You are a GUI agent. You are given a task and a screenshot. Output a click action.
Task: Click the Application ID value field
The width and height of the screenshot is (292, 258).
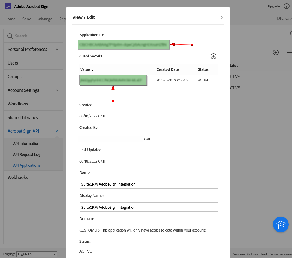[x=124, y=45]
